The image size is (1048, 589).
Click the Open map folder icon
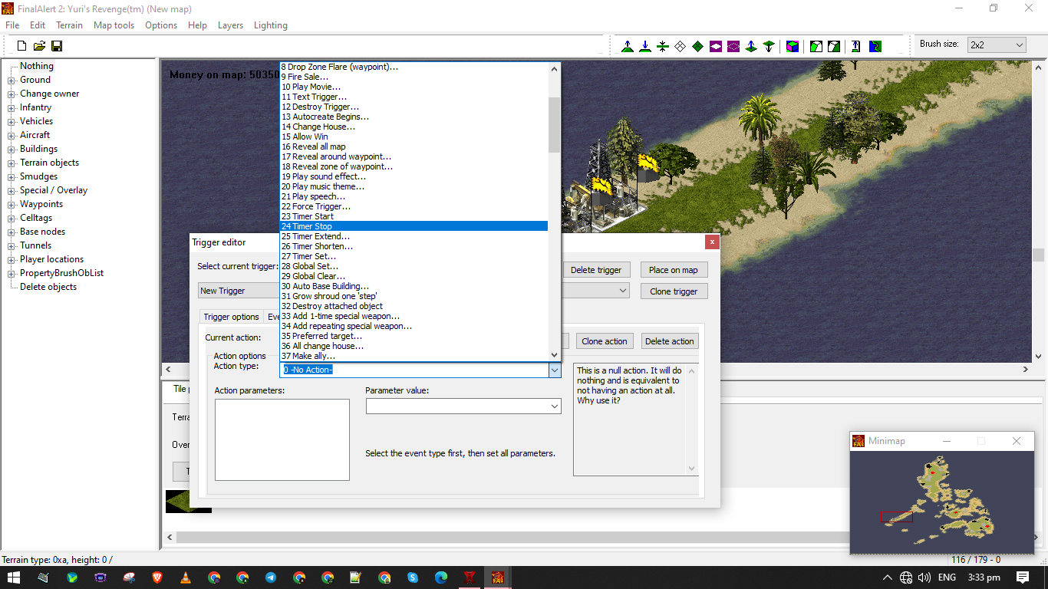tap(39, 46)
